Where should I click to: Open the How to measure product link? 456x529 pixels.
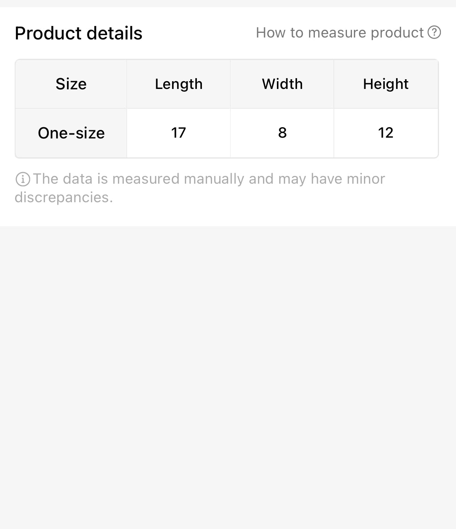(x=340, y=33)
